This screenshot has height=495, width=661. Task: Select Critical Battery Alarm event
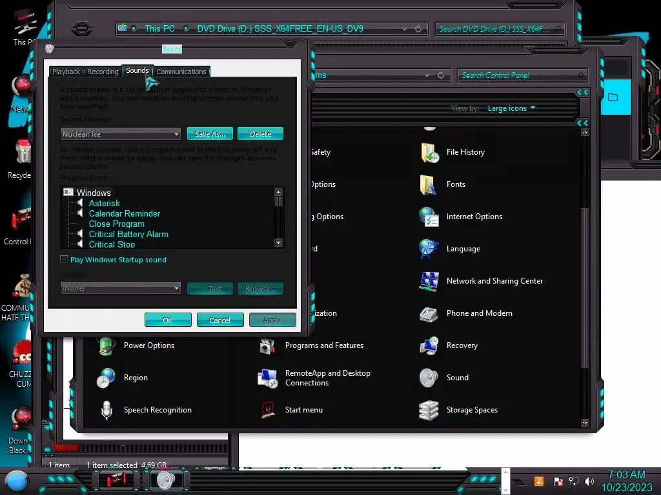click(x=128, y=234)
